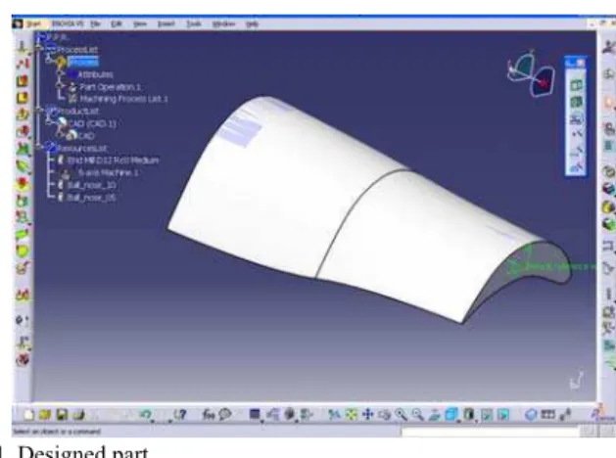Select the Pan (four arrows) tool

point(367,414)
